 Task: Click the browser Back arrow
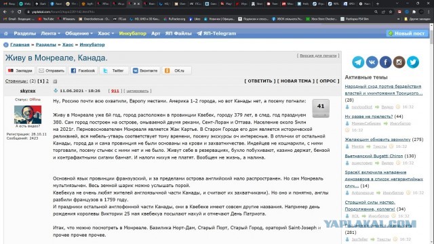(5, 12)
